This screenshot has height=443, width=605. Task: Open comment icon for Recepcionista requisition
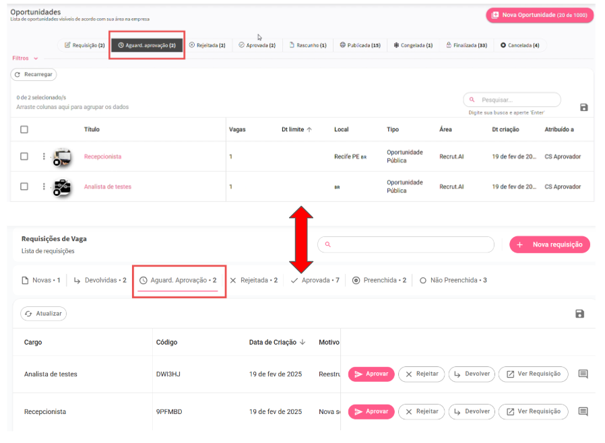(x=583, y=411)
